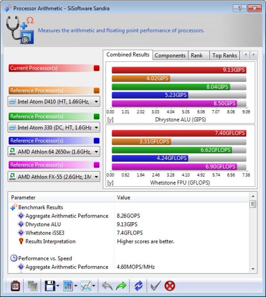Toggle the magenta Reference Processor(s) swatch
This screenshot has height=297, width=266.
pos(97,165)
